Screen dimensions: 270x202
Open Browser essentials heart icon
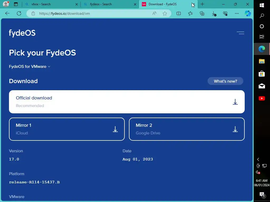click(225, 13)
